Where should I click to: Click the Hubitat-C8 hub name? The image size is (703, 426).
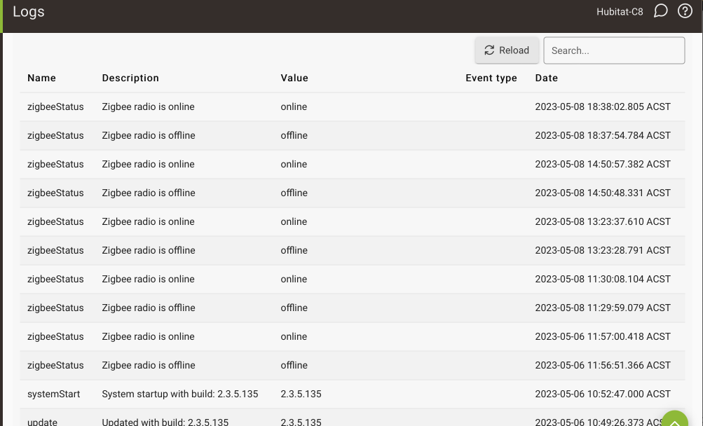pos(620,12)
